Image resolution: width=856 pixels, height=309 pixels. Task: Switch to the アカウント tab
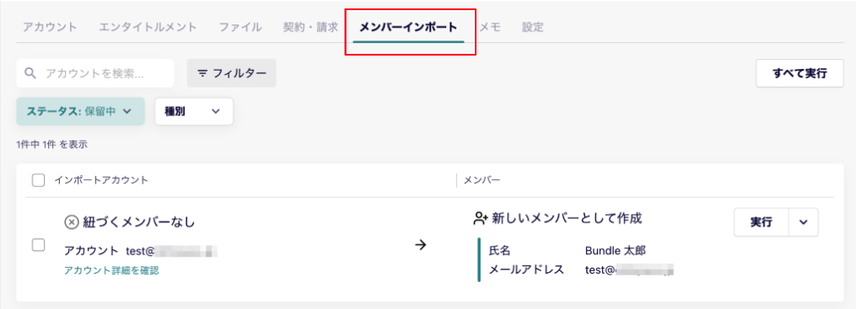[51, 27]
